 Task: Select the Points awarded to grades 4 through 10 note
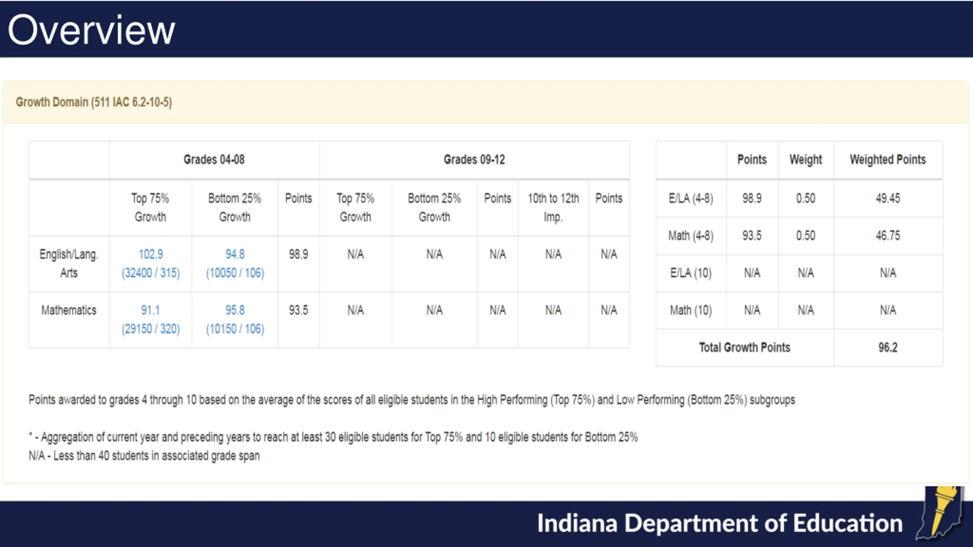(412, 400)
